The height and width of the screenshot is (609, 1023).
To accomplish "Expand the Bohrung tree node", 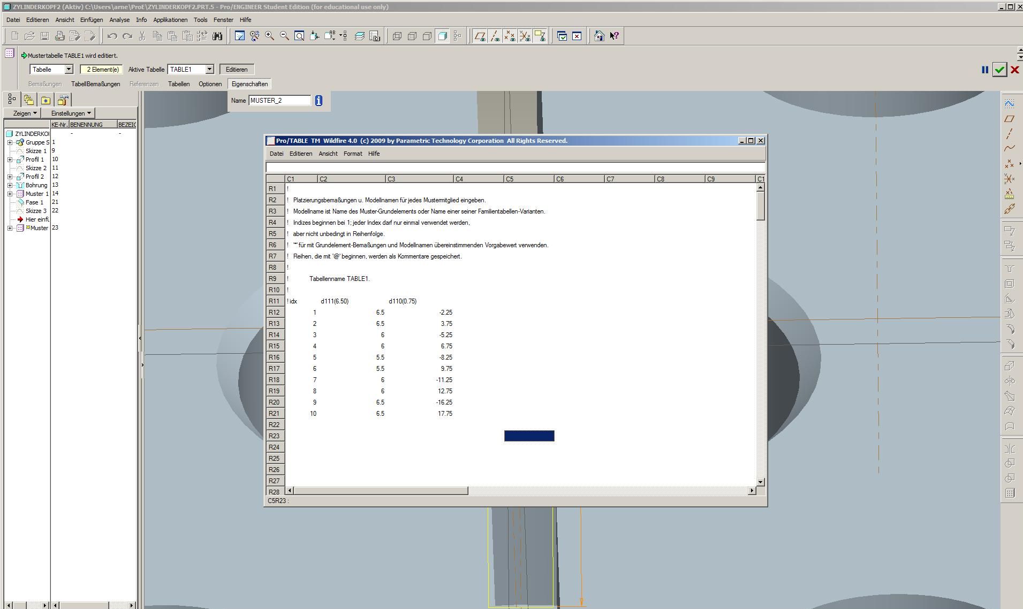I will 10,185.
